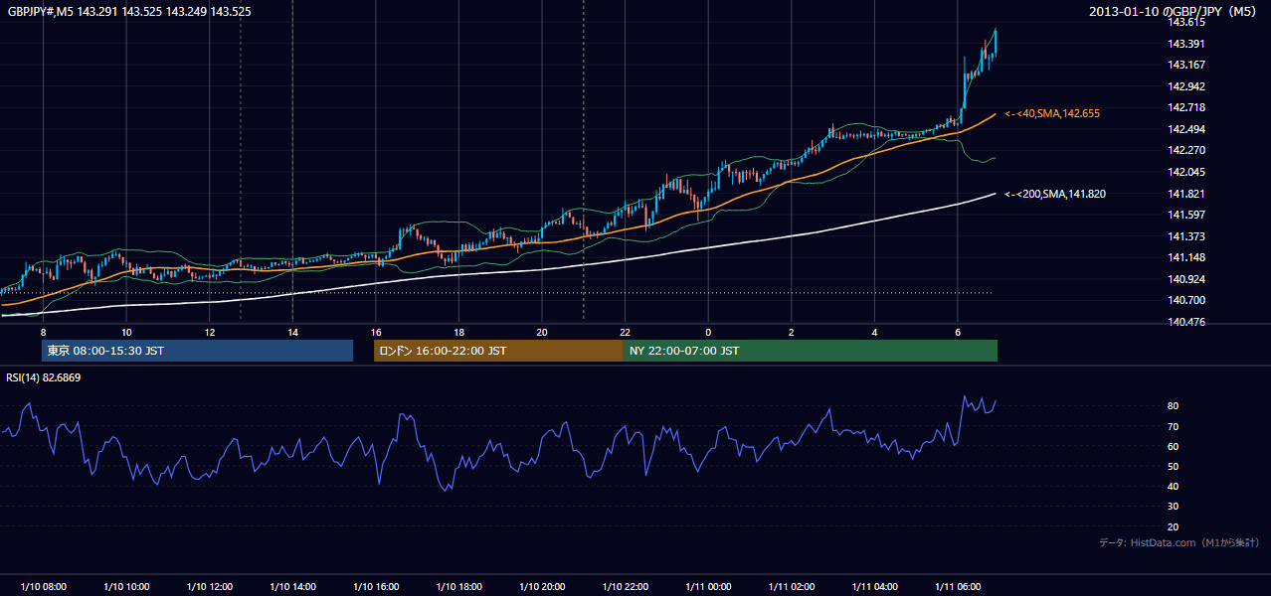The image size is (1271, 596).
Task: Click price axis label 140.476
Action: click(1186, 322)
